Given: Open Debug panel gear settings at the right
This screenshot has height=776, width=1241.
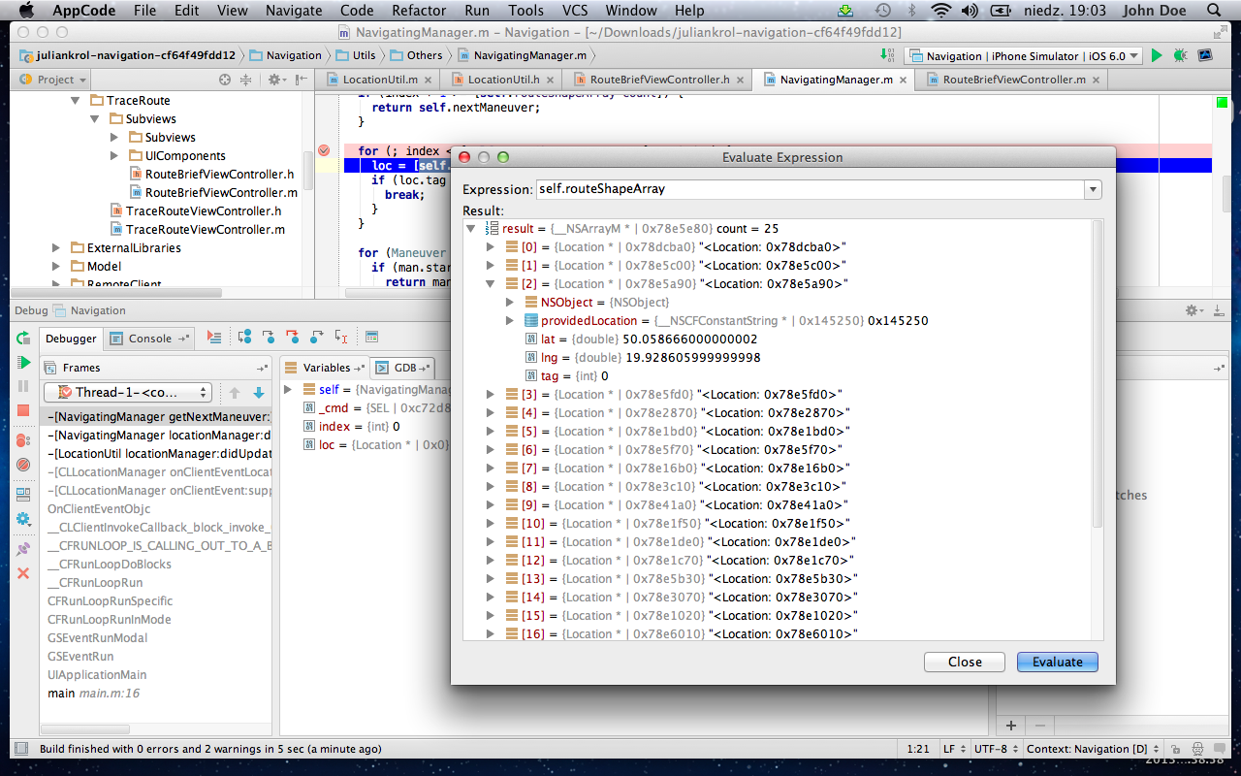Looking at the screenshot, I should (x=1194, y=310).
